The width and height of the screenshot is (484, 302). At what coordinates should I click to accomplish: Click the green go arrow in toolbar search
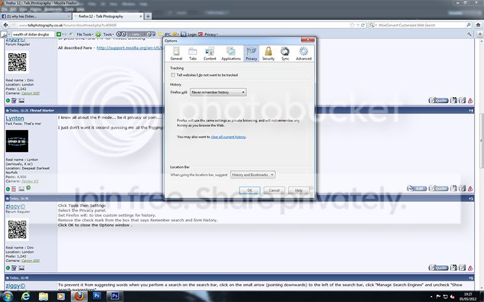[59, 34]
